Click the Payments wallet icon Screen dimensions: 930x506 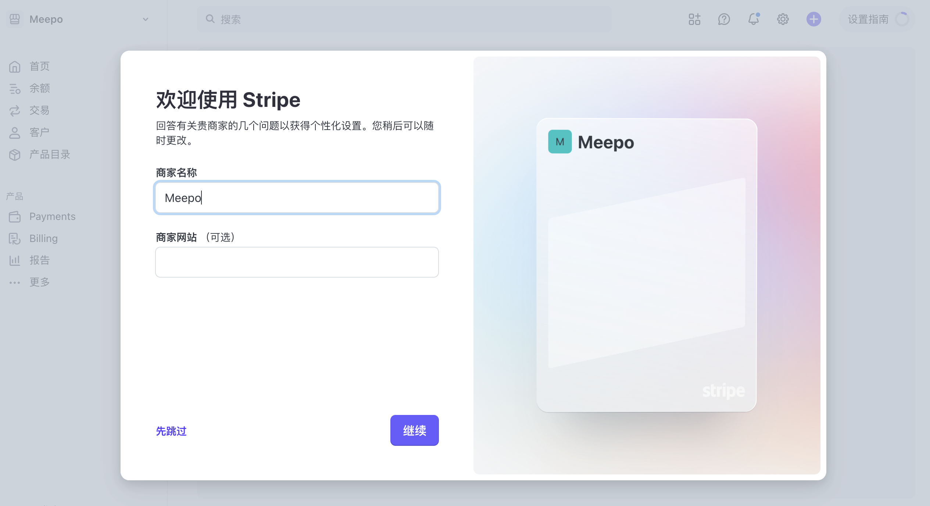pyautogui.click(x=15, y=217)
